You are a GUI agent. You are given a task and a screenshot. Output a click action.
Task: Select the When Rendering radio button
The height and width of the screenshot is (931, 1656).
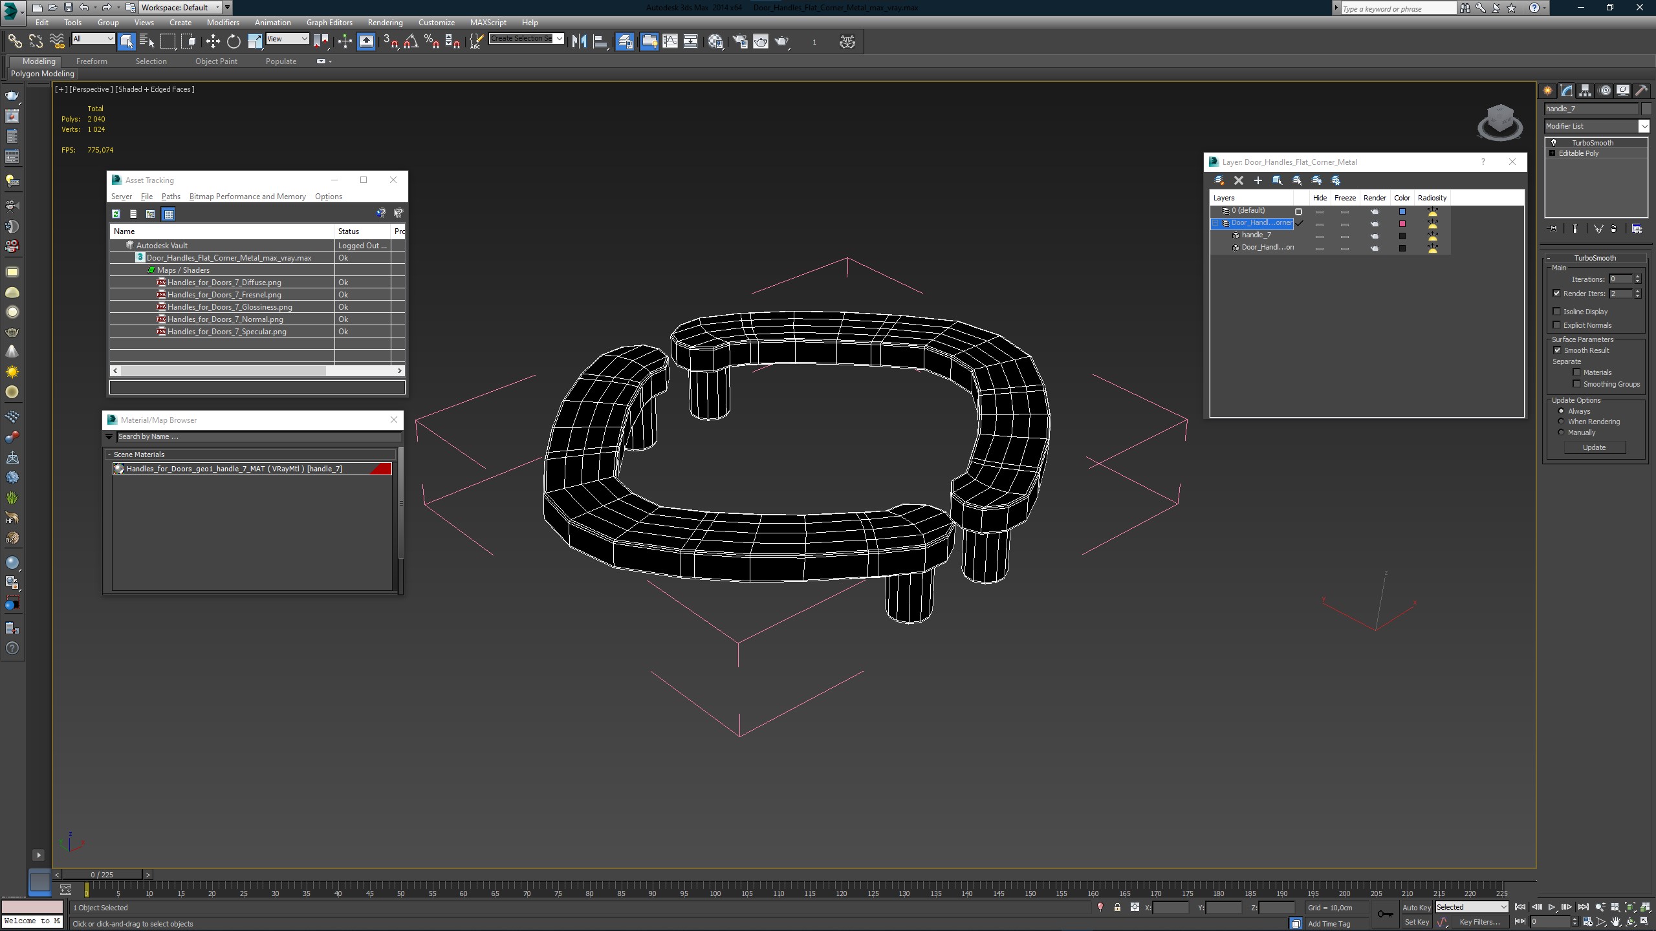tap(1561, 422)
